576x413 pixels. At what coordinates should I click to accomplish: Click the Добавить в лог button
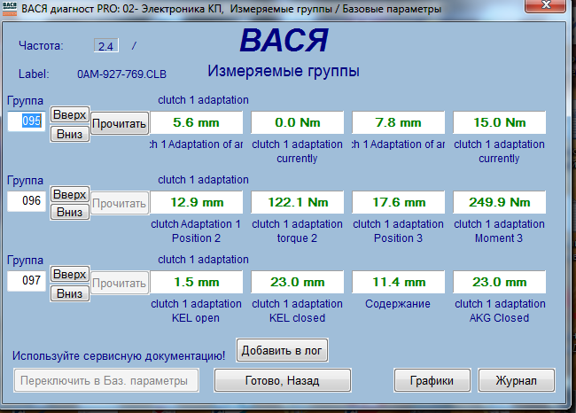(x=282, y=351)
